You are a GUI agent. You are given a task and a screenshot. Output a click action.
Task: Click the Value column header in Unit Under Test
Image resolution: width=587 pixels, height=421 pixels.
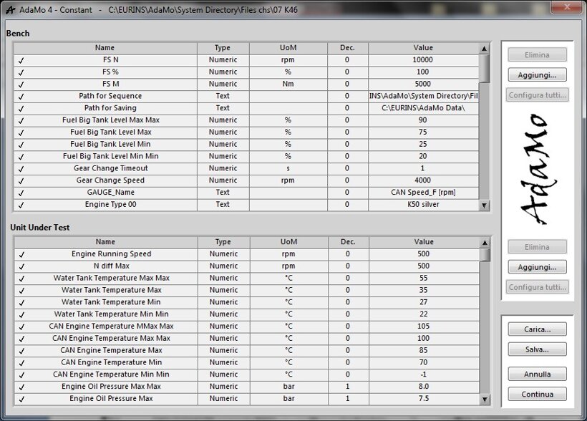[423, 242]
